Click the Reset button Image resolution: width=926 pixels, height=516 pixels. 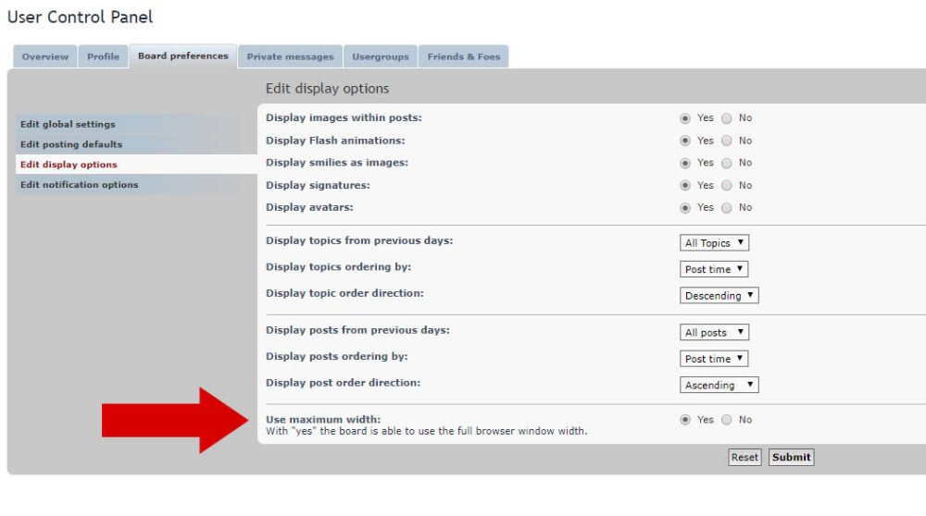click(x=745, y=457)
